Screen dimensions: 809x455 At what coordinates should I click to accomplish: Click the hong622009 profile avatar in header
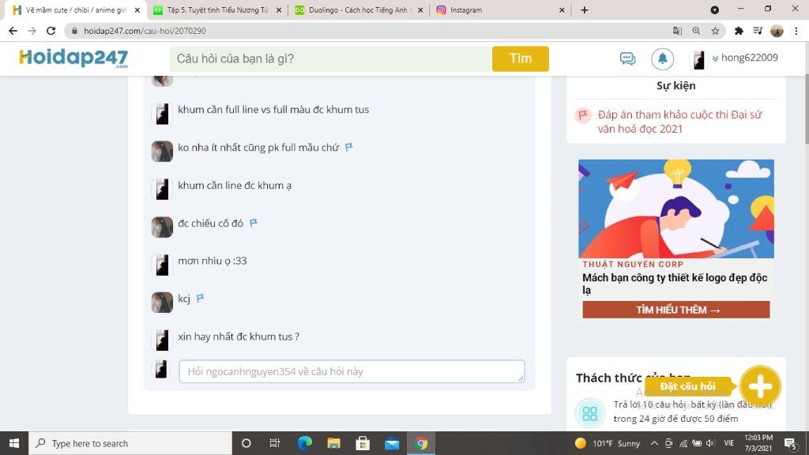tap(698, 59)
